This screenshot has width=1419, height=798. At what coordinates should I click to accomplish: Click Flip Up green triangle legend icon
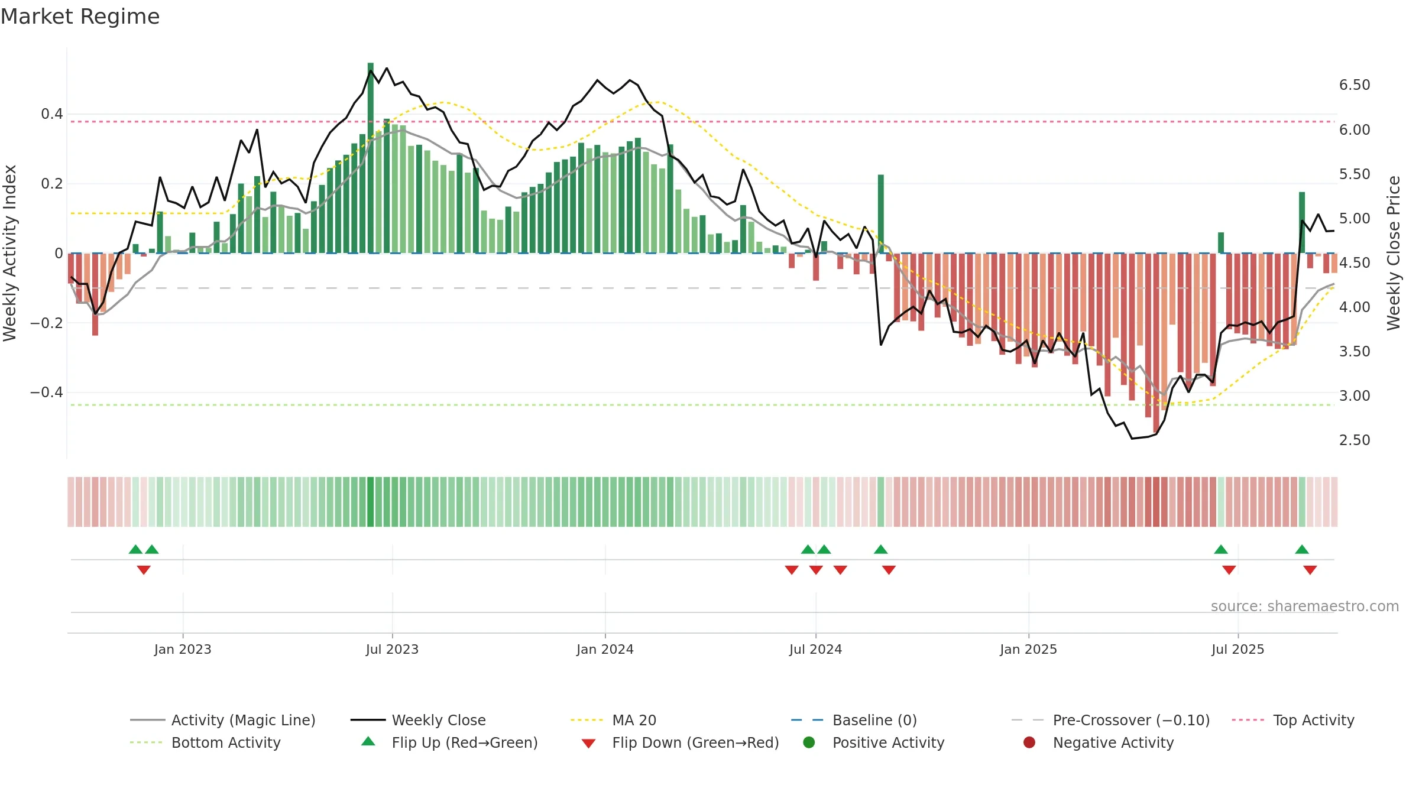tap(368, 741)
